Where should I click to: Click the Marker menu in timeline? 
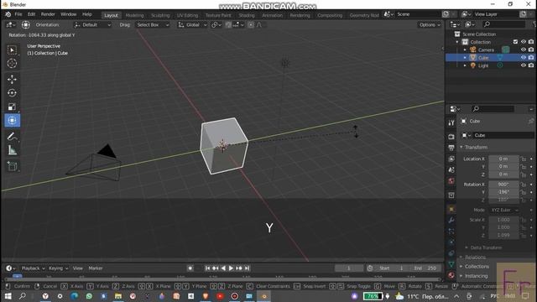pyautogui.click(x=96, y=268)
